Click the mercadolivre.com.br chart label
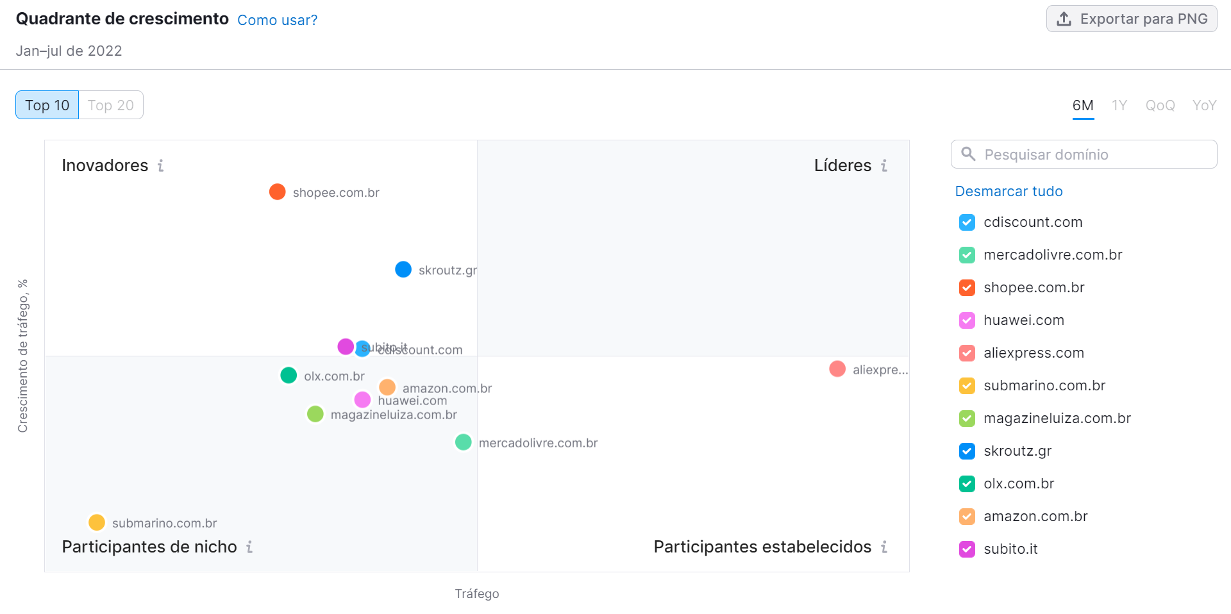Screen dimensions: 1231x614 coord(538,443)
